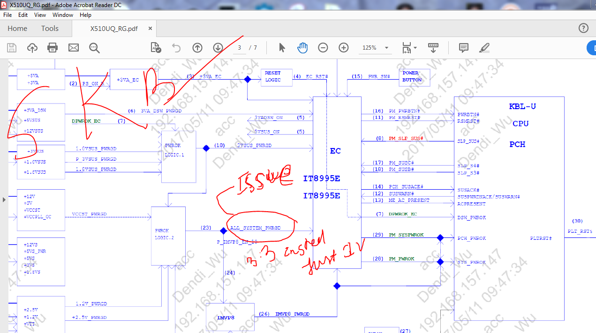The image size is (596, 333).
Task: Select the X510UQ_RG.pdf document tab
Action: pyautogui.click(x=114, y=28)
